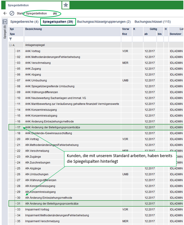The height and width of the screenshot is (225, 184).
Task: Switch to Buchungsschlüssel (115) tab
Action: tap(153, 22)
